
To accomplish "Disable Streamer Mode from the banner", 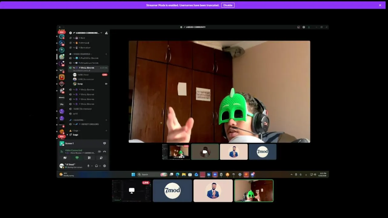I will 228,5.
